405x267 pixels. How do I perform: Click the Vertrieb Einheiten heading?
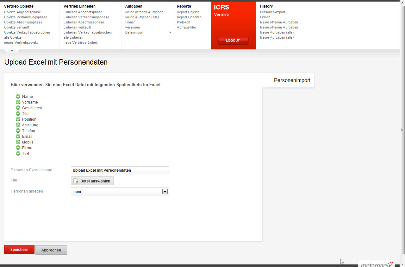pyautogui.click(x=79, y=6)
